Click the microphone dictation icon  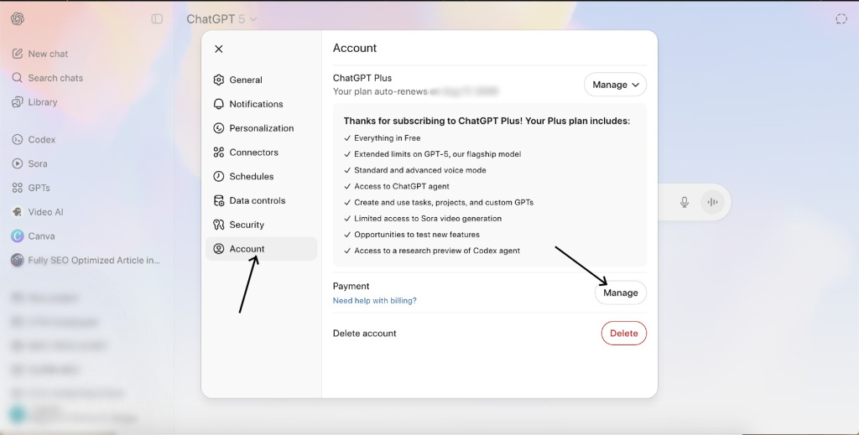pos(685,202)
